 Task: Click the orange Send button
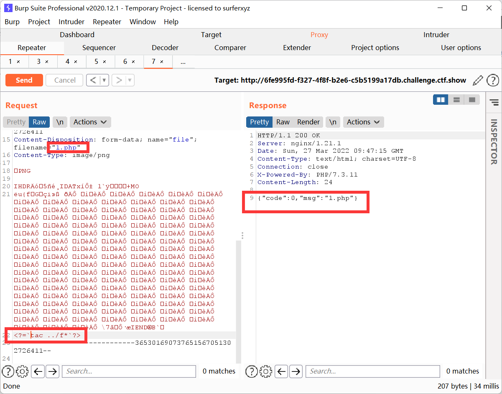coord(24,80)
